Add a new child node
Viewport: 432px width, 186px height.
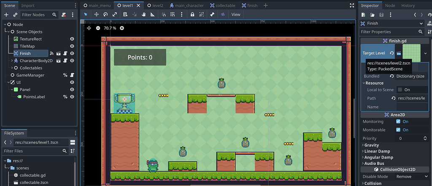click(6, 15)
